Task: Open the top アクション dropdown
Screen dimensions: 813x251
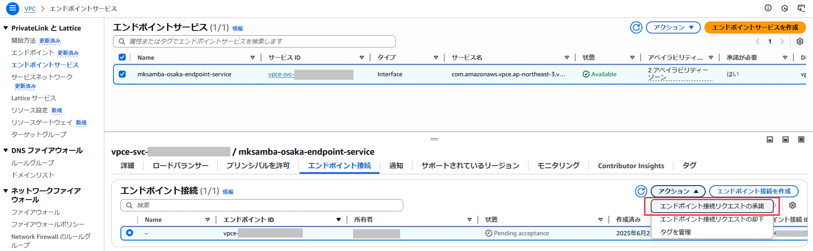Action: pos(673,27)
